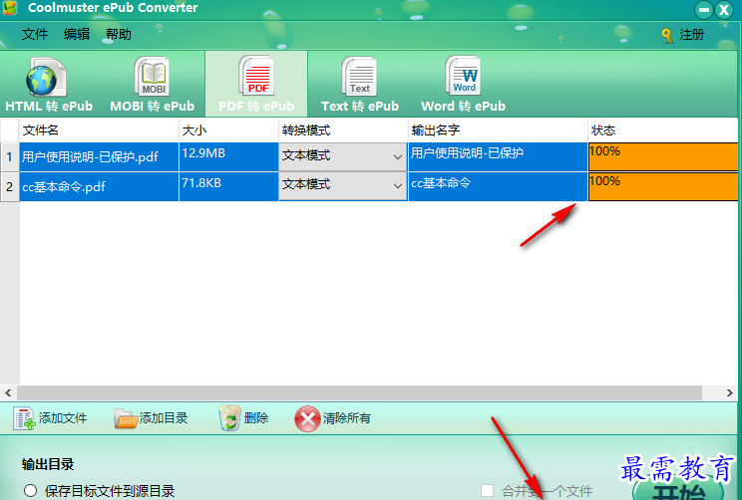Select 保存目标文件到源目录 radio button

tap(30, 491)
